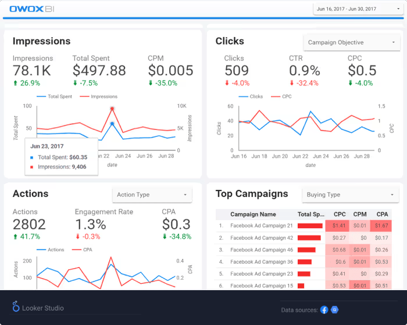Click the $1.41 CPC cell
407x325 pixels.
coord(337,226)
